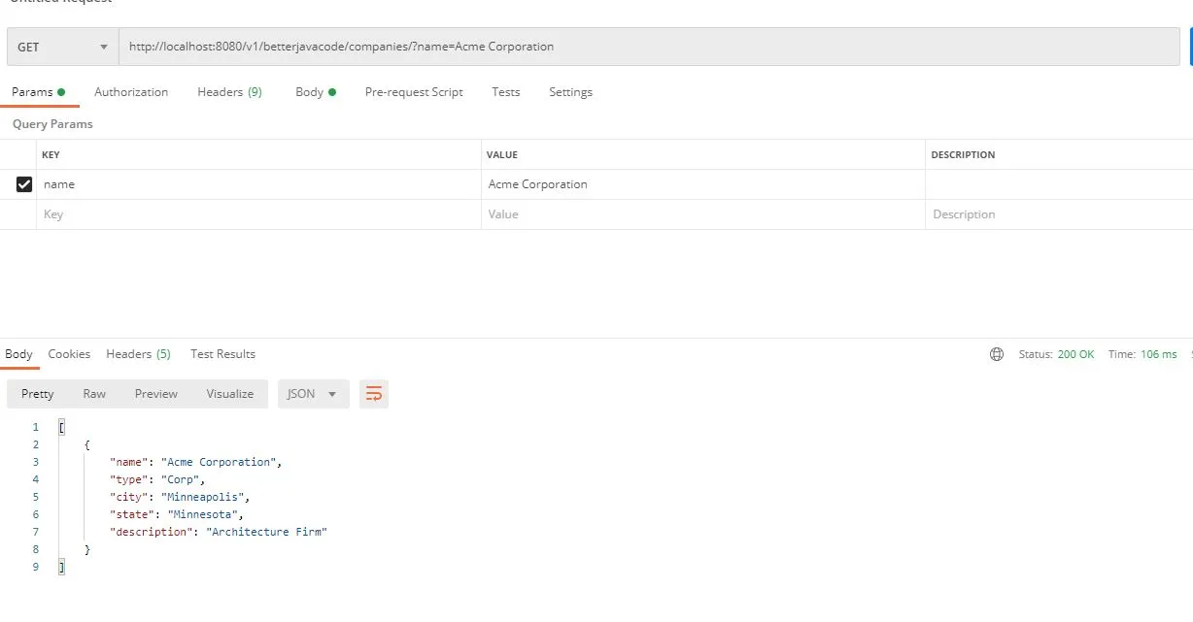The width and height of the screenshot is (1193, 622).
Task: Select the request Body tab
Action: (310, 92)
